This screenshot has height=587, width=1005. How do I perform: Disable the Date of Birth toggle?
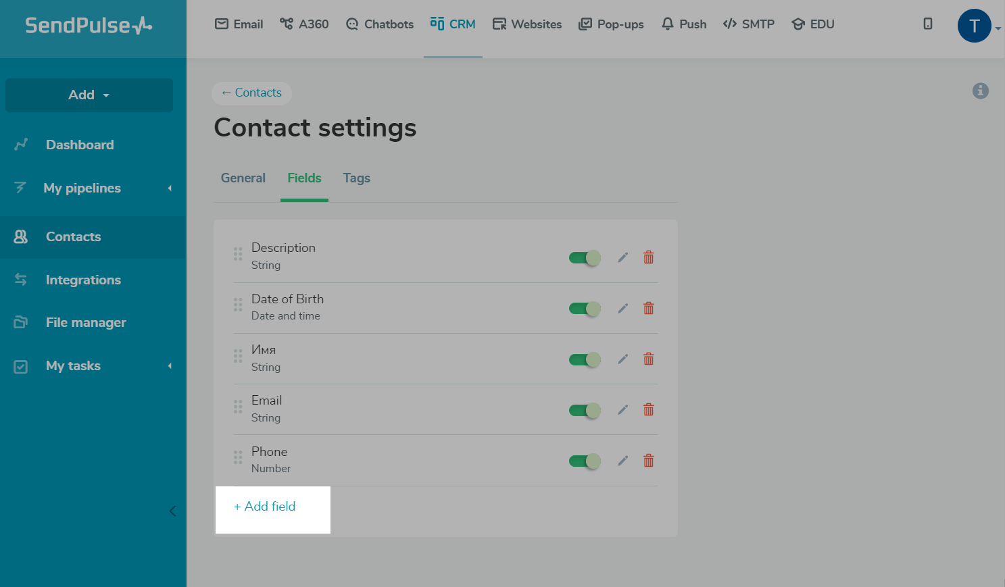click(585, 309)
